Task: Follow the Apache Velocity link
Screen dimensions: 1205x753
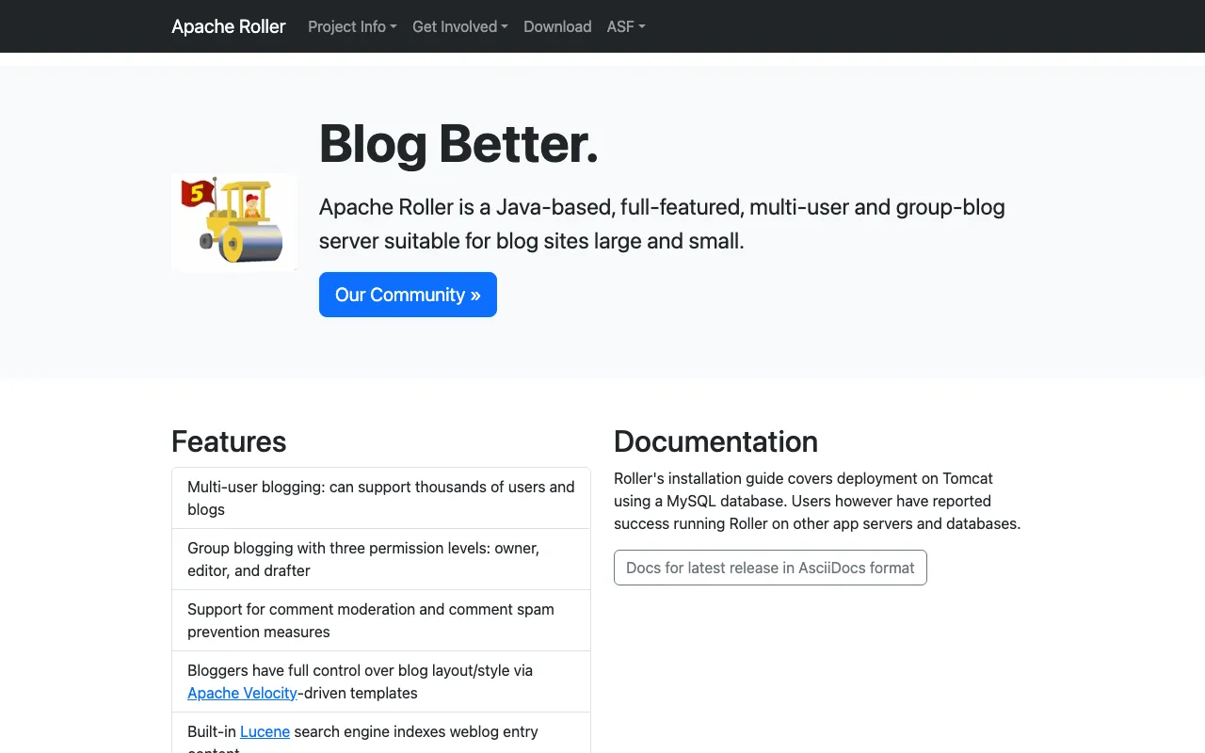Action: [x=242, y=693]
